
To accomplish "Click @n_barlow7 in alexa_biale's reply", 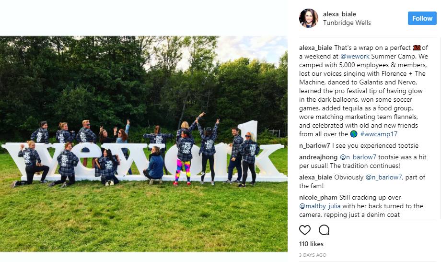I will coord(384,177).
